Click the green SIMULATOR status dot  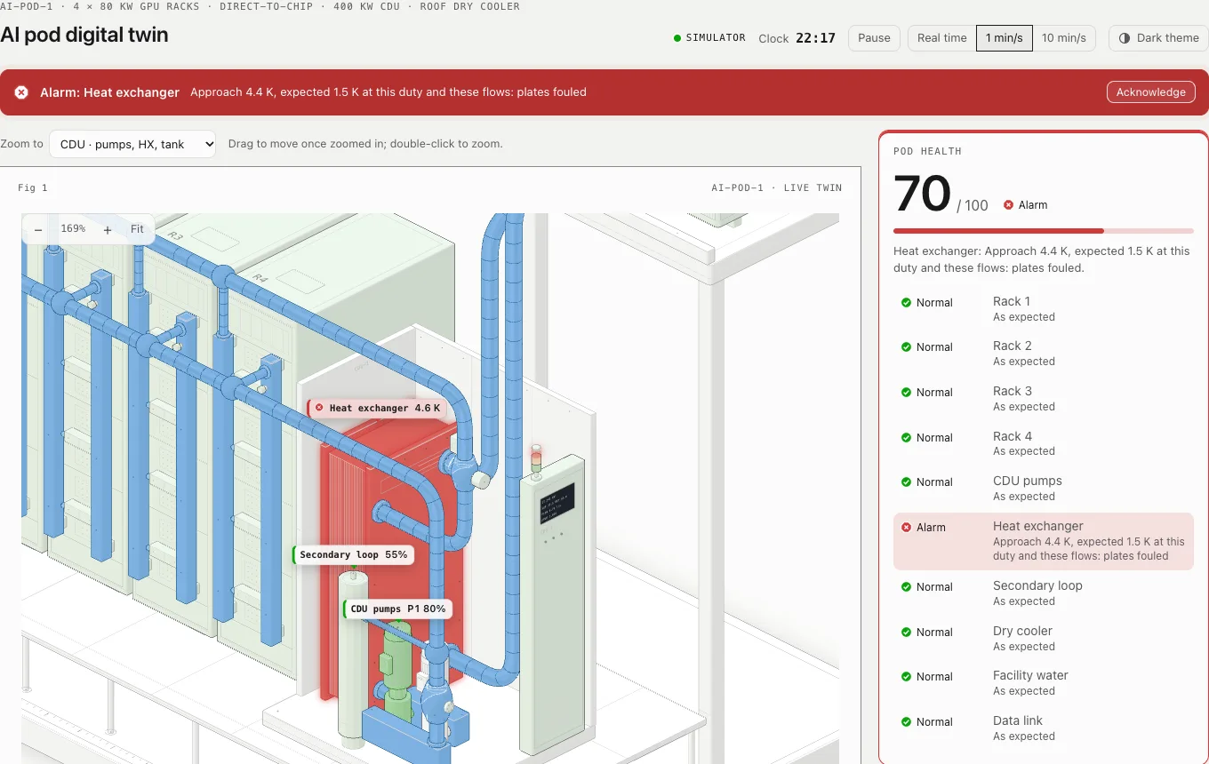[677, 38]
